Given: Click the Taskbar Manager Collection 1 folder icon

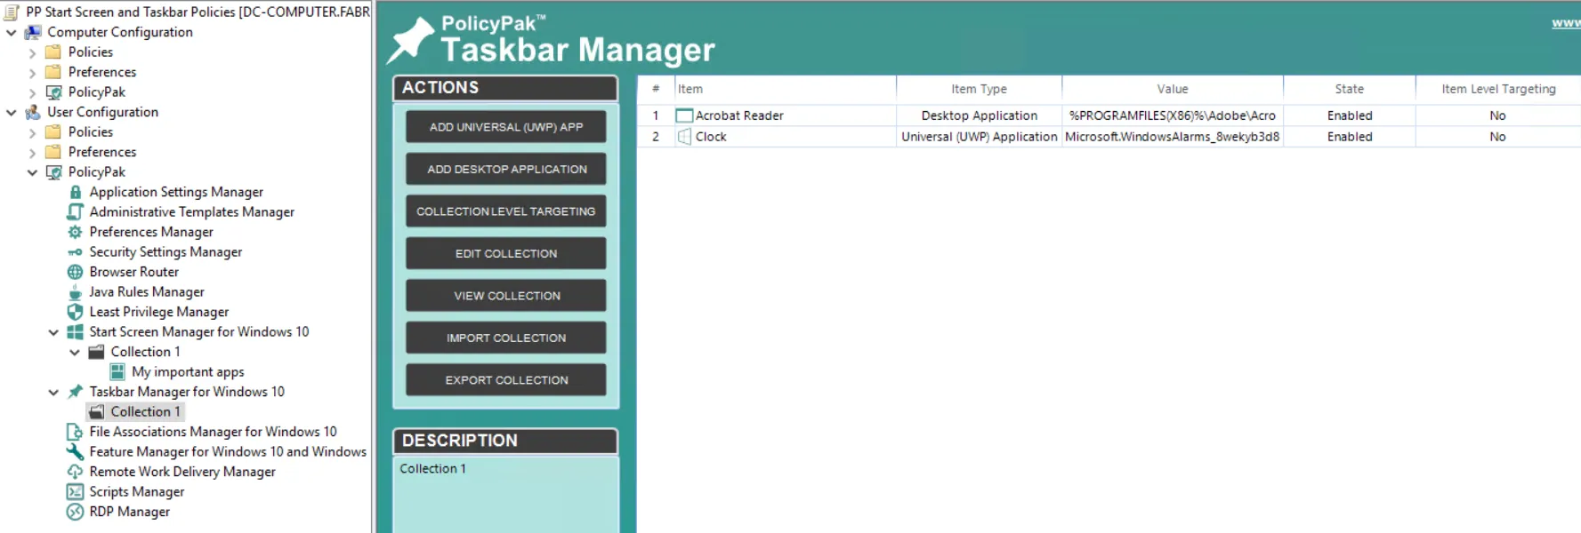Looking at the screenshot, I should [96, 412].
